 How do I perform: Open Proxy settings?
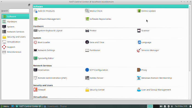[x=142, y=70]
